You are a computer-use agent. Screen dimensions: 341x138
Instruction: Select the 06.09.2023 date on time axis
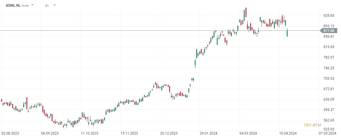50,133
